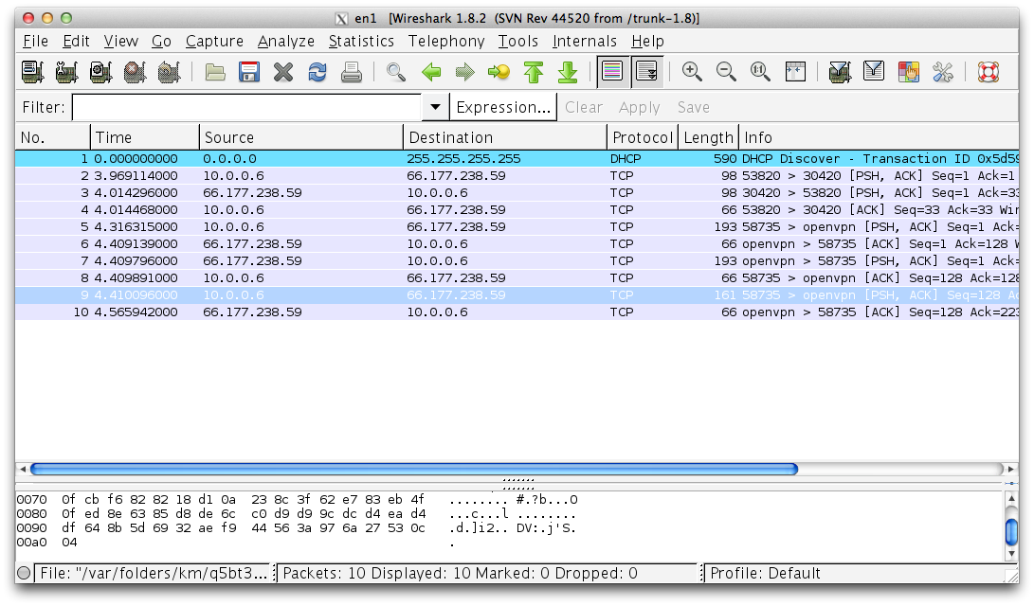1034x606 pixels.
Task: Select packet 10 at time 4.565942000
Action: pos(517,312)
